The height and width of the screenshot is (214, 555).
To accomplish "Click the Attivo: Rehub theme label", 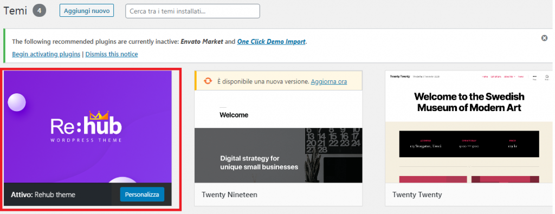I will 43,194.
